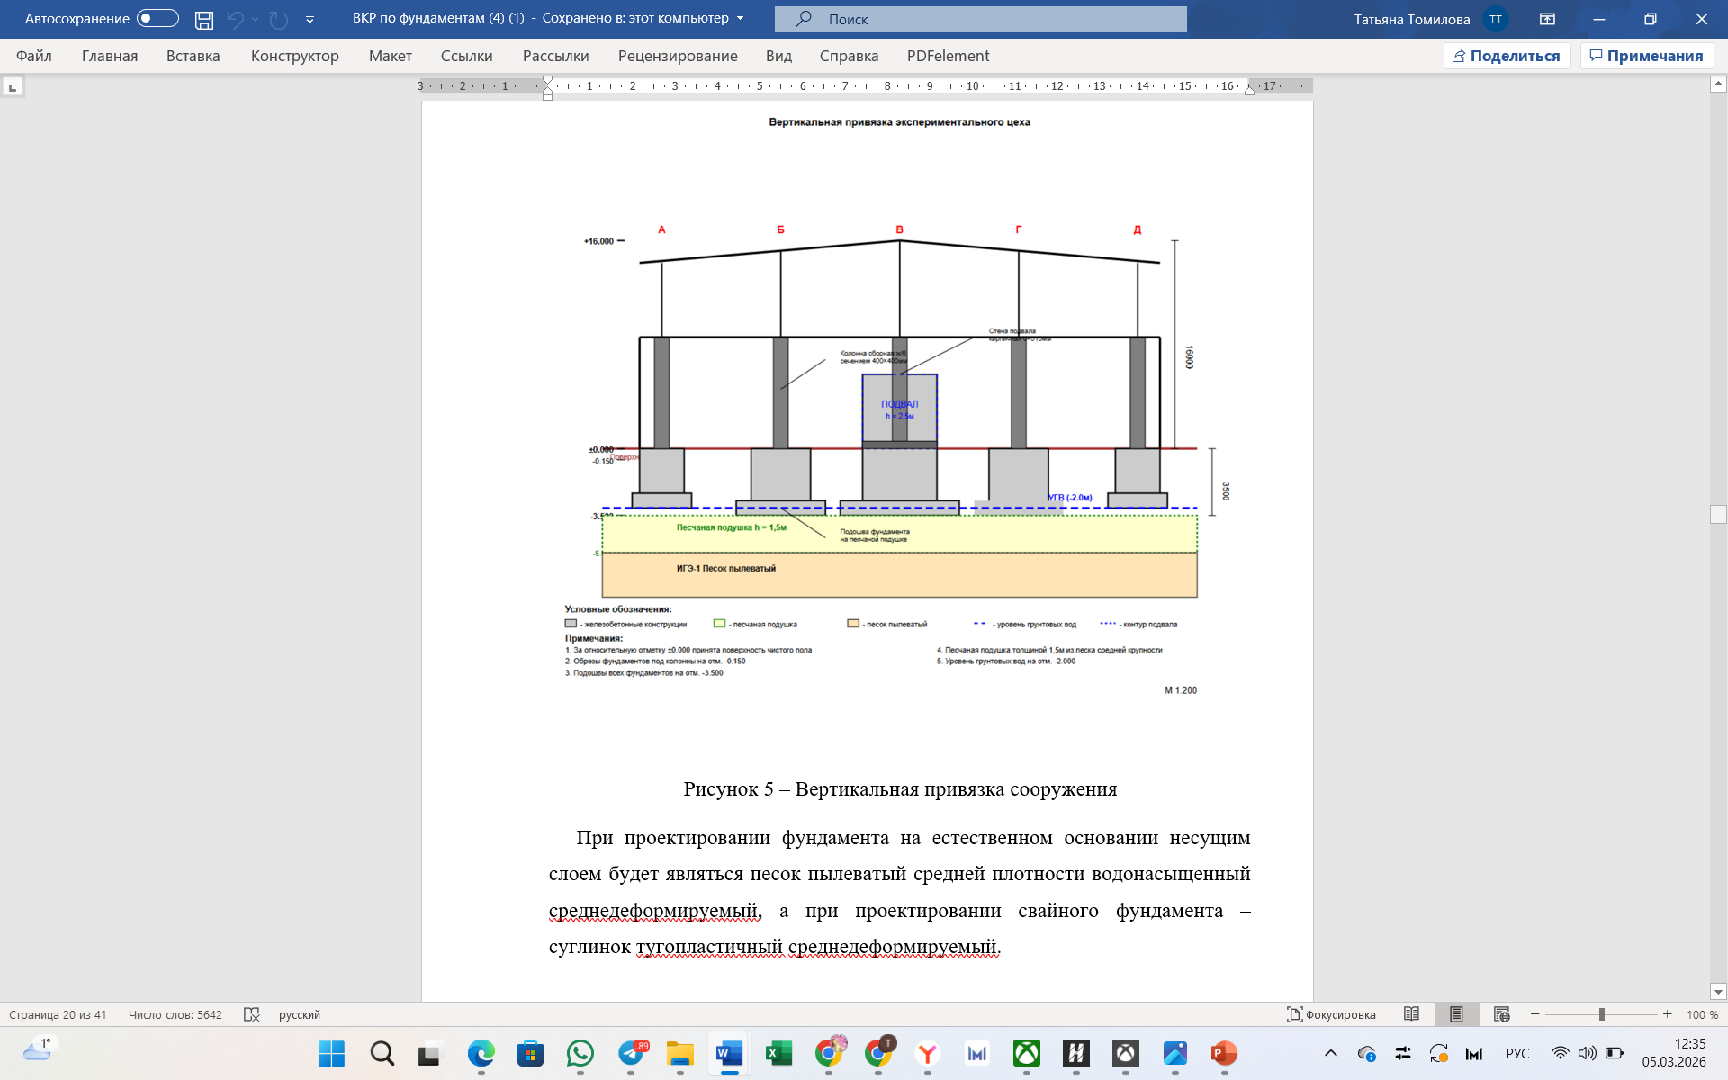Undo the last action

[235, 19]
